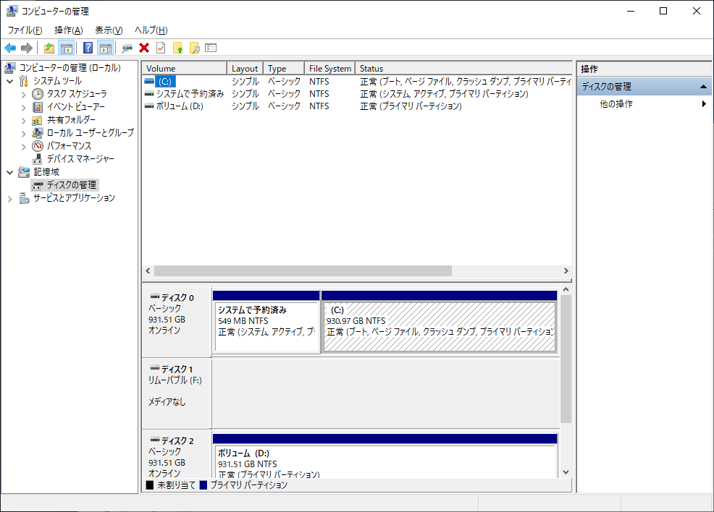Toggle the action pane show/hide toolbar icon

[x=106, y=48]
